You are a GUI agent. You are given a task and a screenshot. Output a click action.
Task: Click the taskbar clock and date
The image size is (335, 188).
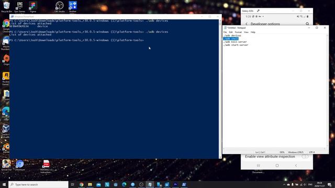click(319, 184)
